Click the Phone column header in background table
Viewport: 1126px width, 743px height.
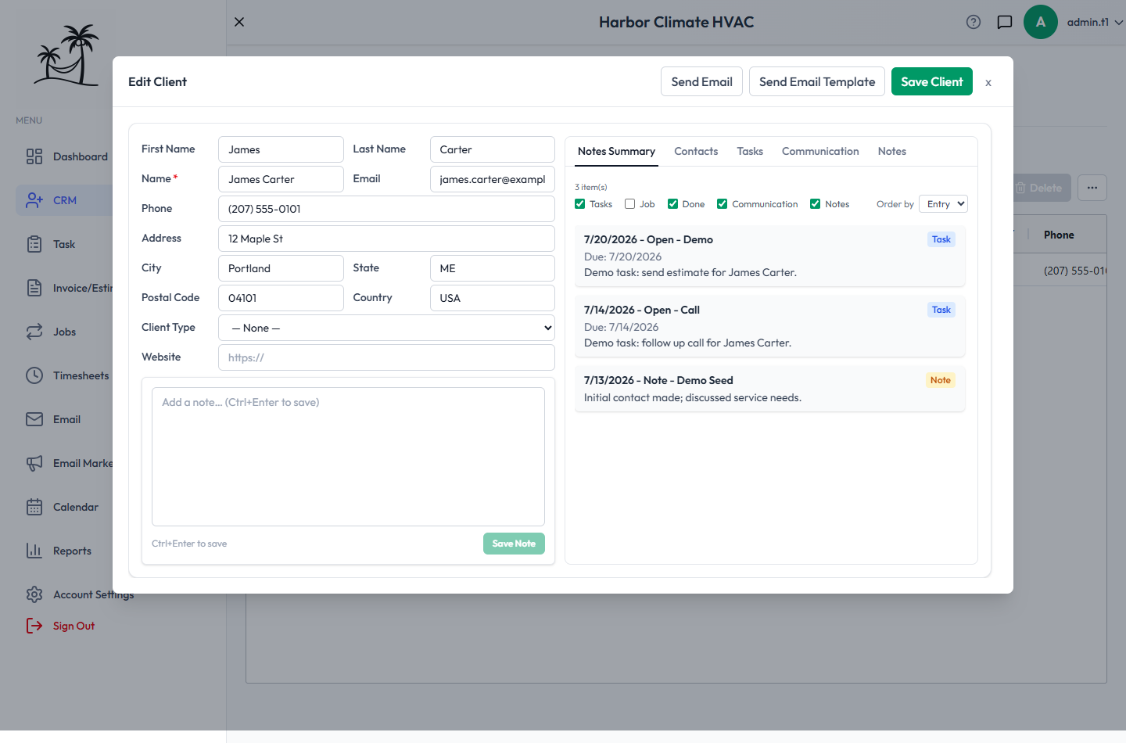[x=1059, y=235]
